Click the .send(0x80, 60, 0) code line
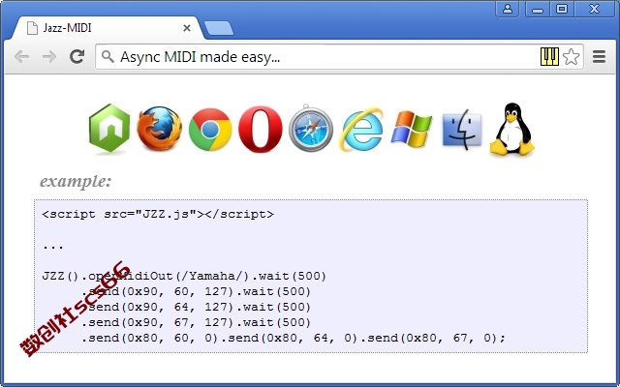Image resolution: width=620 pixels, height=387 pixels. (x=294, y=338)
